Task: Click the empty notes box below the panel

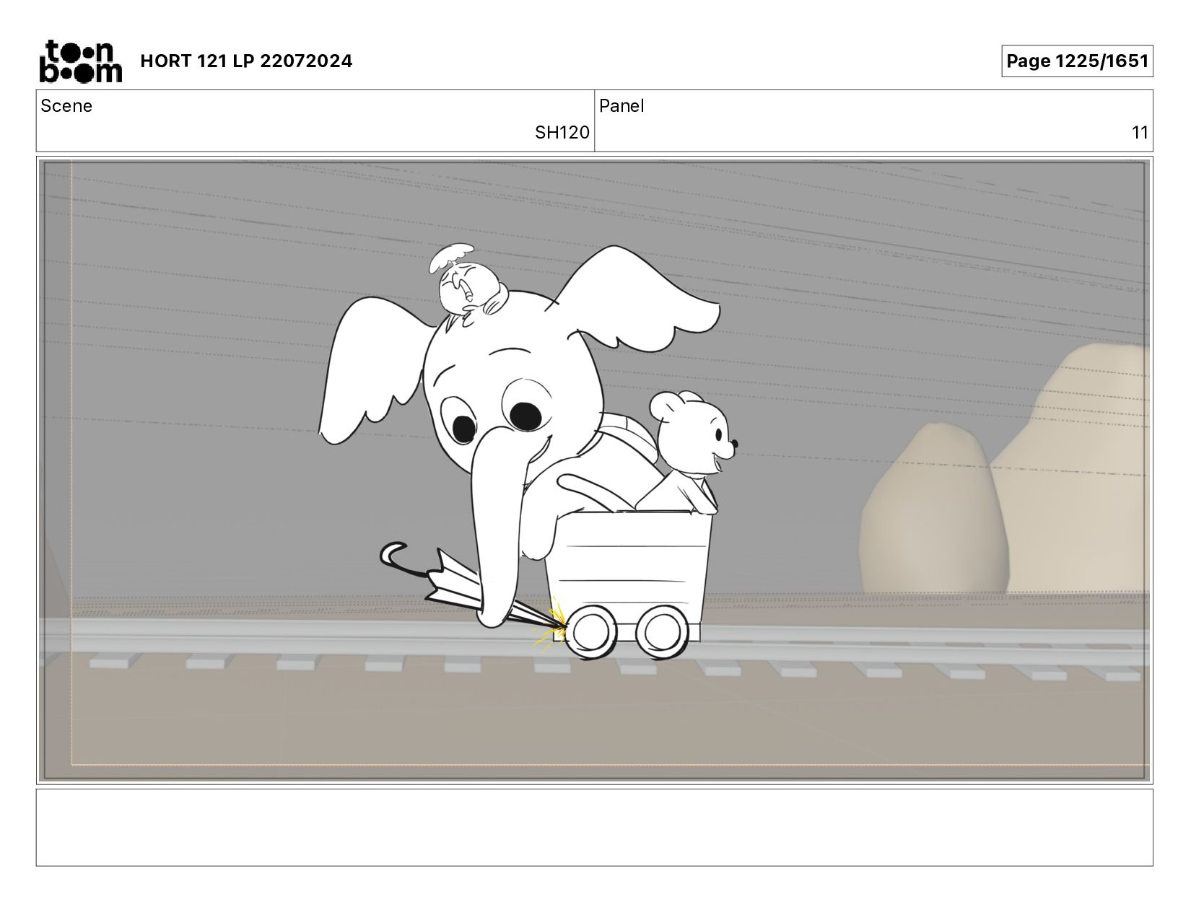Action: pos(594,828)
